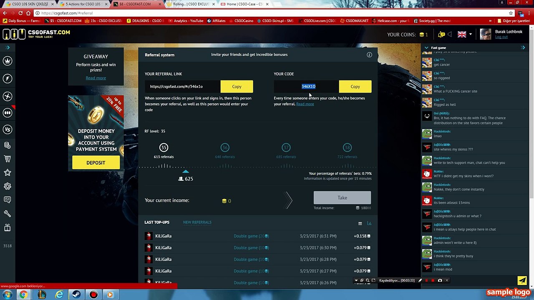
Task: Open the gift box icon in sidebar
Action: (x=8, y=227)
